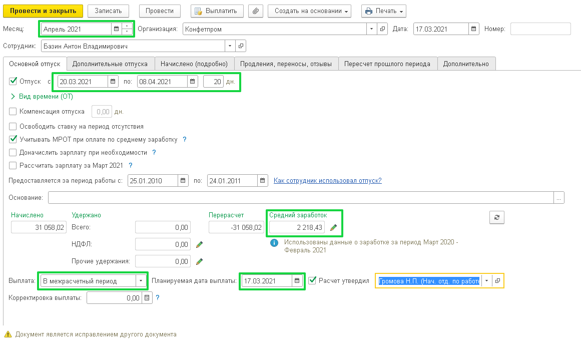Image resolution: width=581 pixels, height=345 pixels.
Task: Enable Компенсация отпуска checkbox
Action: (13, 112)
